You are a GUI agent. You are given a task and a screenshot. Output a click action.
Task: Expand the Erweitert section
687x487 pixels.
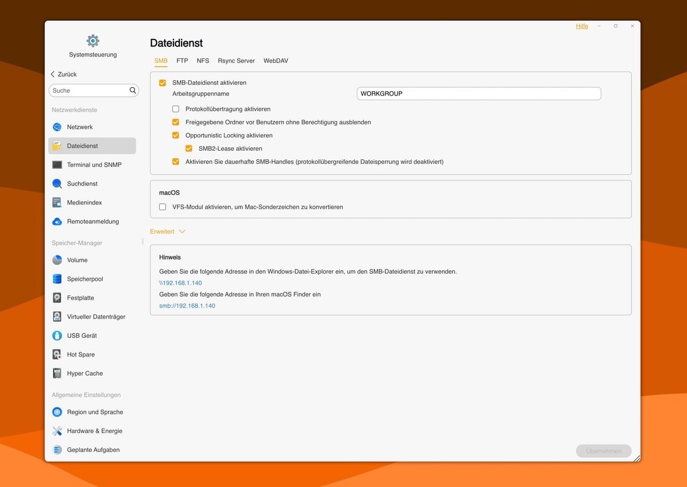(167, 231)
